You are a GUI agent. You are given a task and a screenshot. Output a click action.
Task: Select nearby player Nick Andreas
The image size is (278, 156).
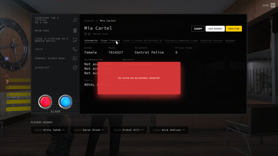[x=169, y=130]
